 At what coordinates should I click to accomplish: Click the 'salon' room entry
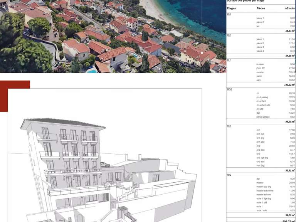tap(259, 76)
